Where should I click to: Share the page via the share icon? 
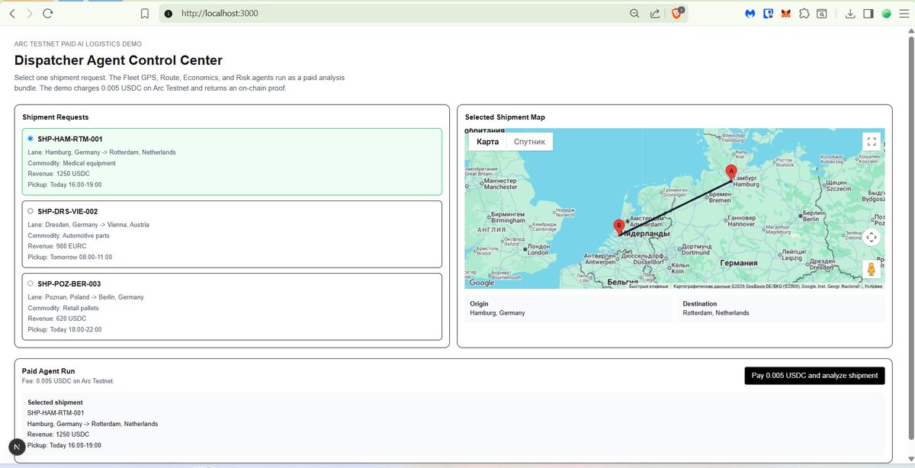655,13
